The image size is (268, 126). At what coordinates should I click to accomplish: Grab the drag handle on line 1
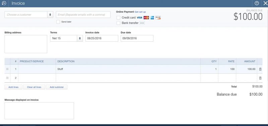coord(7,69)
